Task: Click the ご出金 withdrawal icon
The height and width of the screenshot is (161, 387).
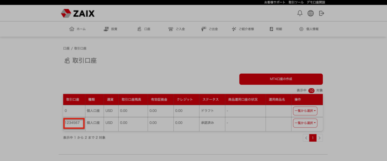Action: tap(204, 29)
